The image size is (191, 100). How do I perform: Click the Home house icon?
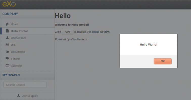pos(7,24)
